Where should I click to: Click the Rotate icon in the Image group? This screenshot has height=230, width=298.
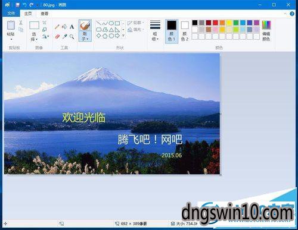click(x=45, y=36)
